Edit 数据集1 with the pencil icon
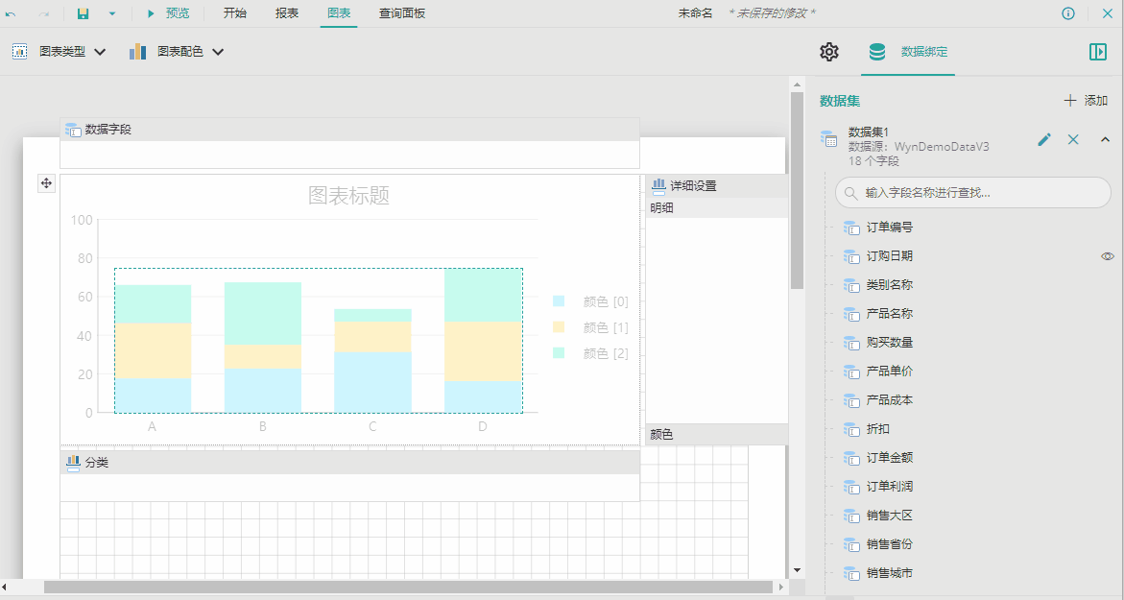 click(1044, 140)
